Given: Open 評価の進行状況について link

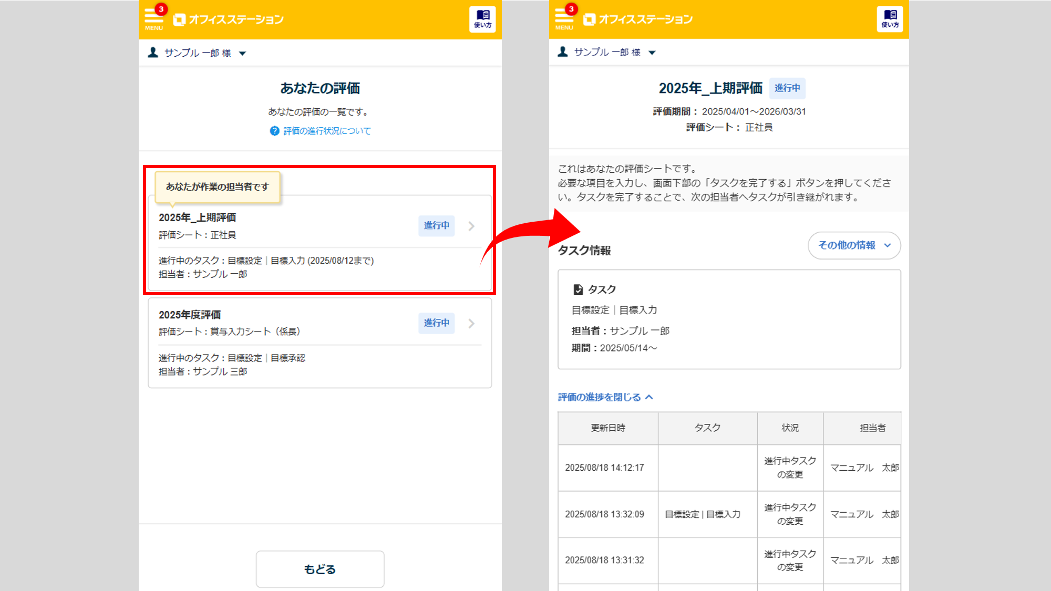Looking at the screenshot, I should pos(327,131).
